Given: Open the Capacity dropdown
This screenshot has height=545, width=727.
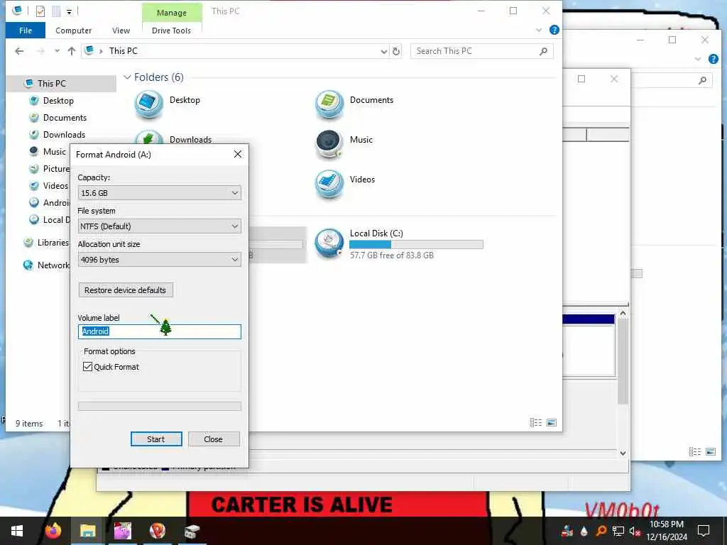Looking at the screenshot, I should (160, 193).
